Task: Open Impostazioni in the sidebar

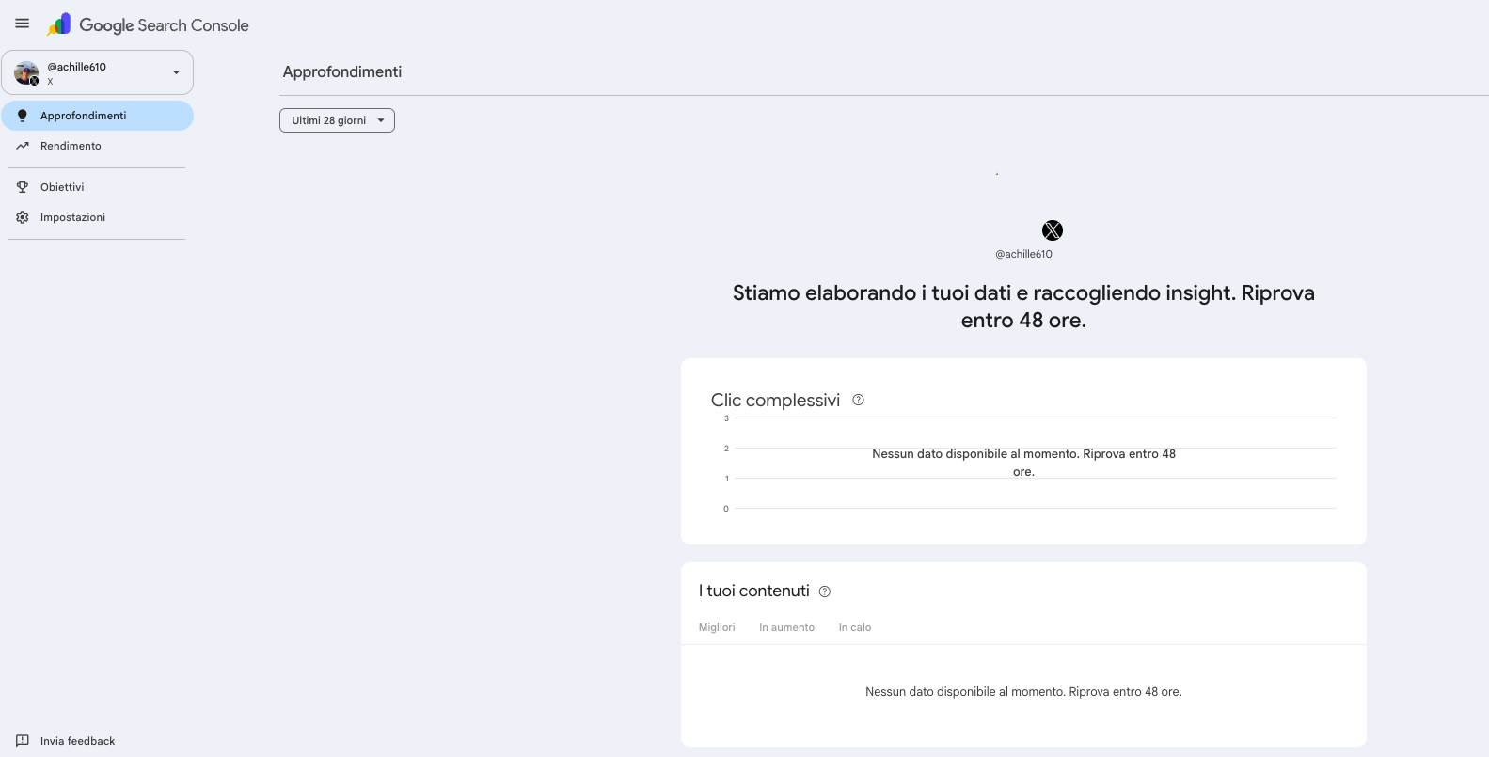Action: tap(98, 217)
